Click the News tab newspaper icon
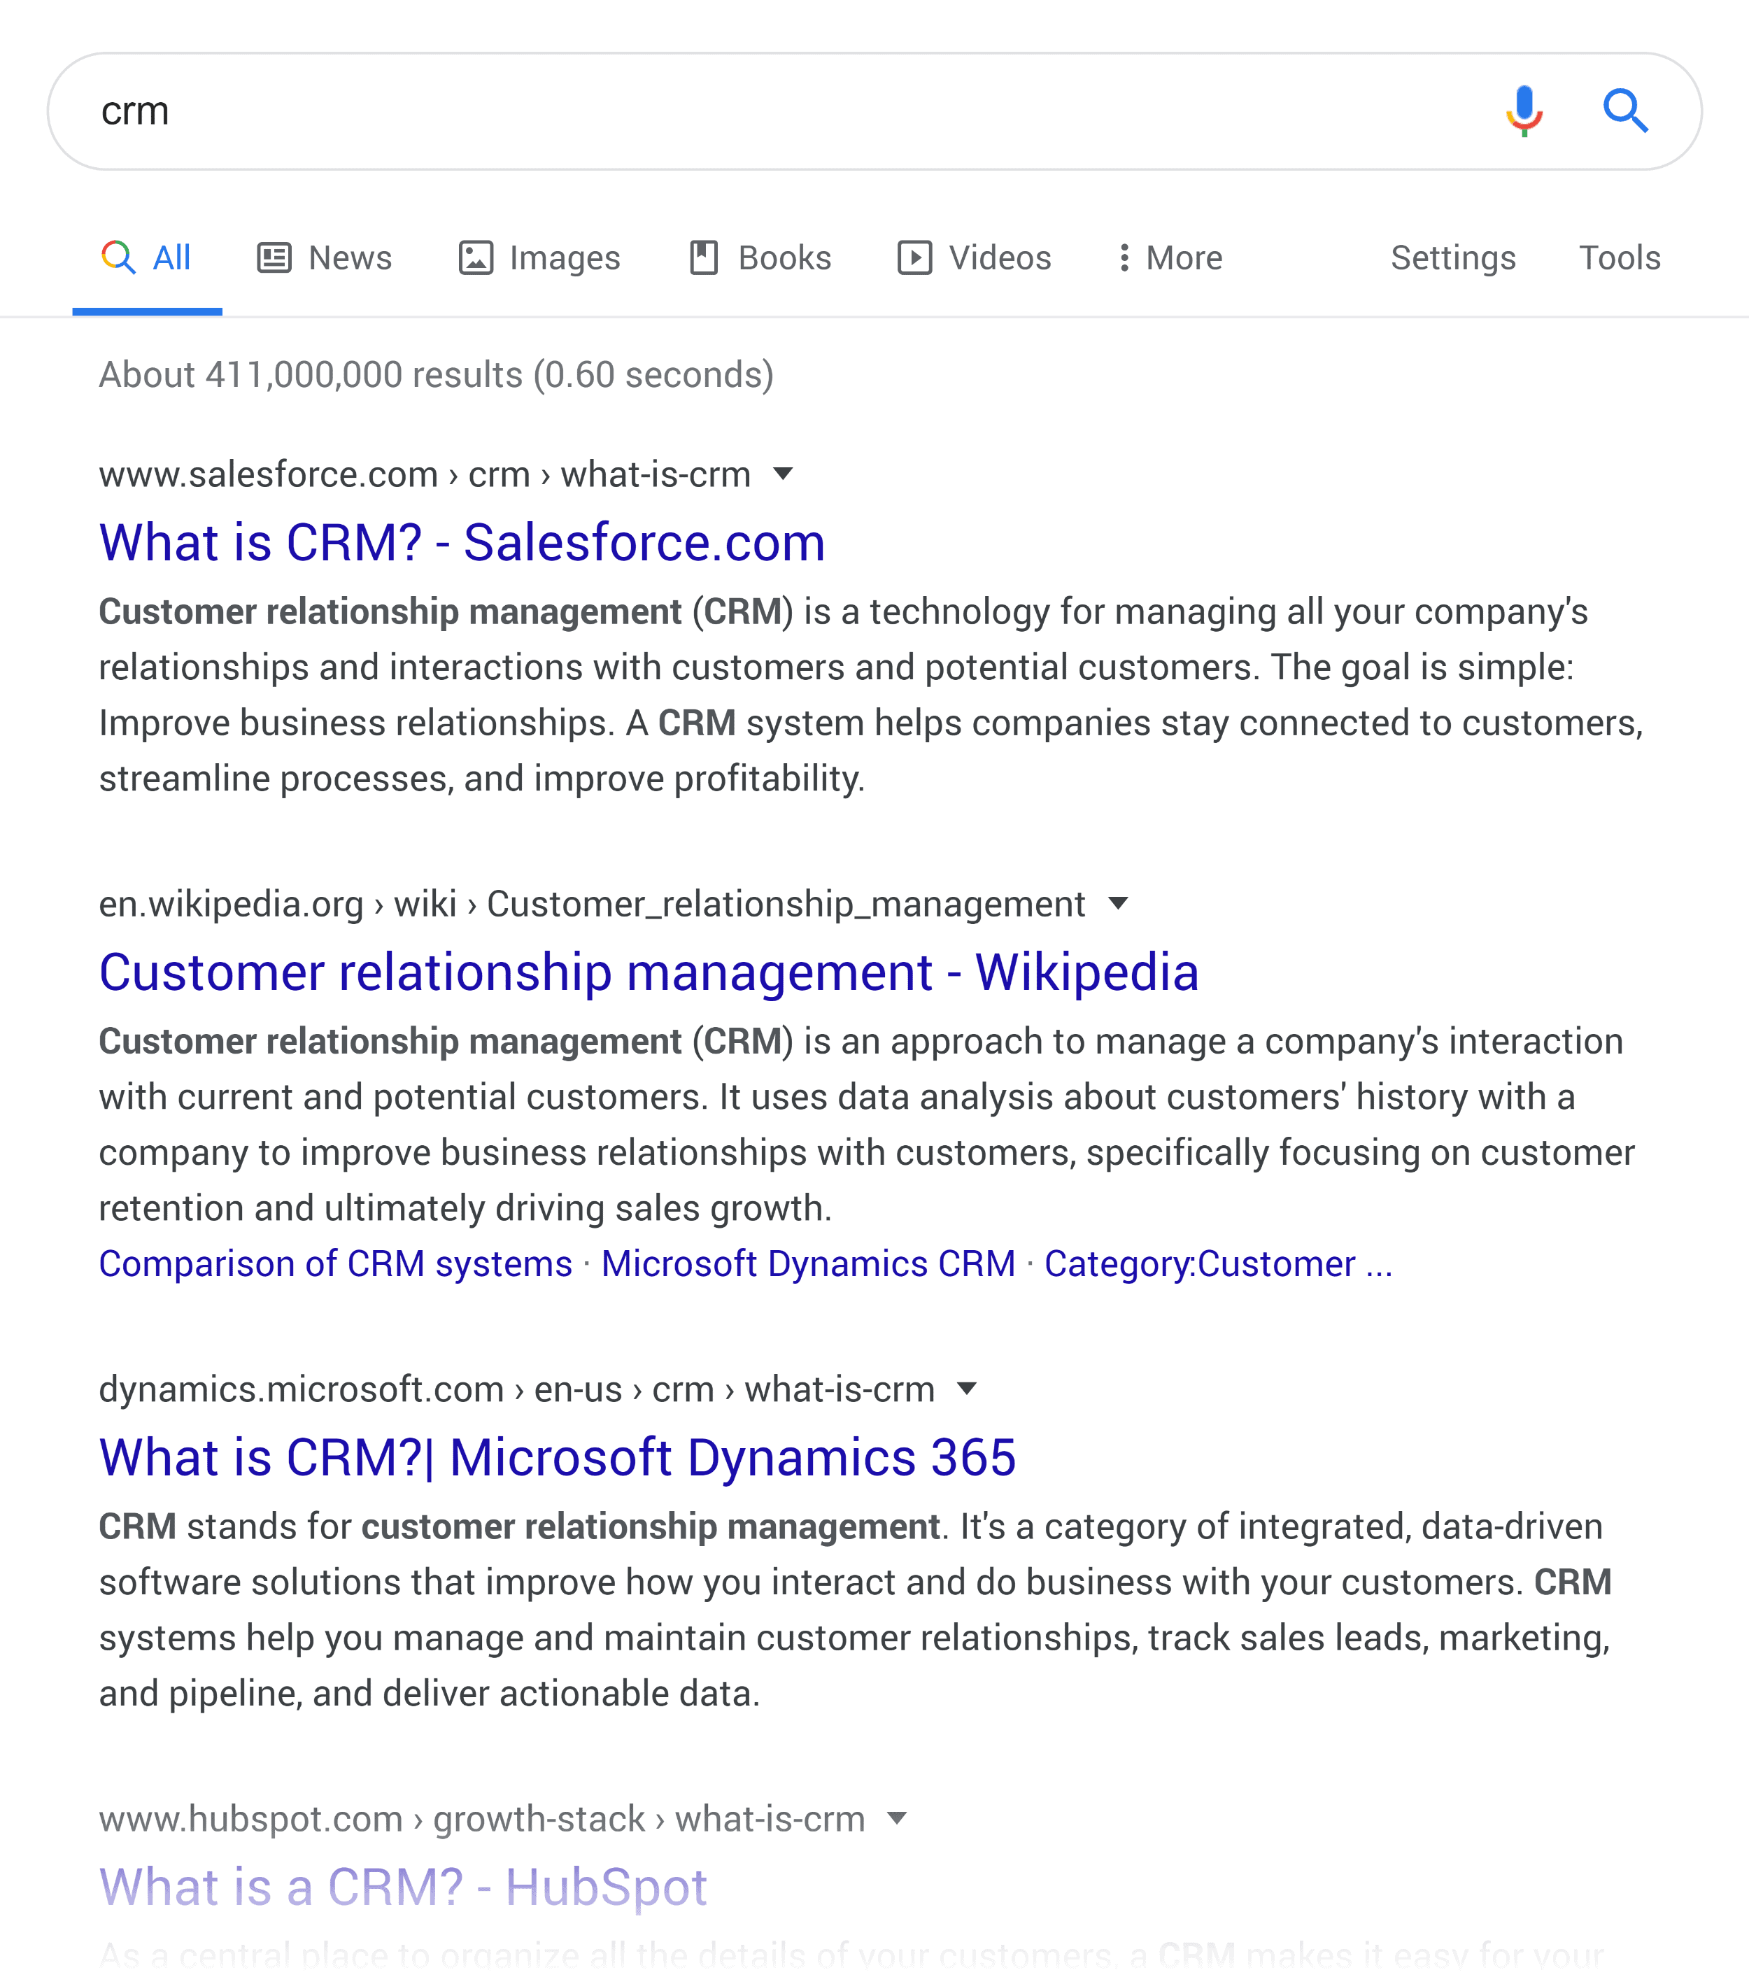Viewport: 1749px width, 1977px height. point(274,258)
